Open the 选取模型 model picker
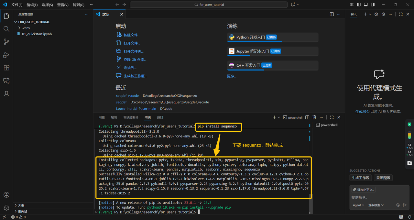Image resolution: width=414 pixels, height=220 pixels. (x=376, y=205)
